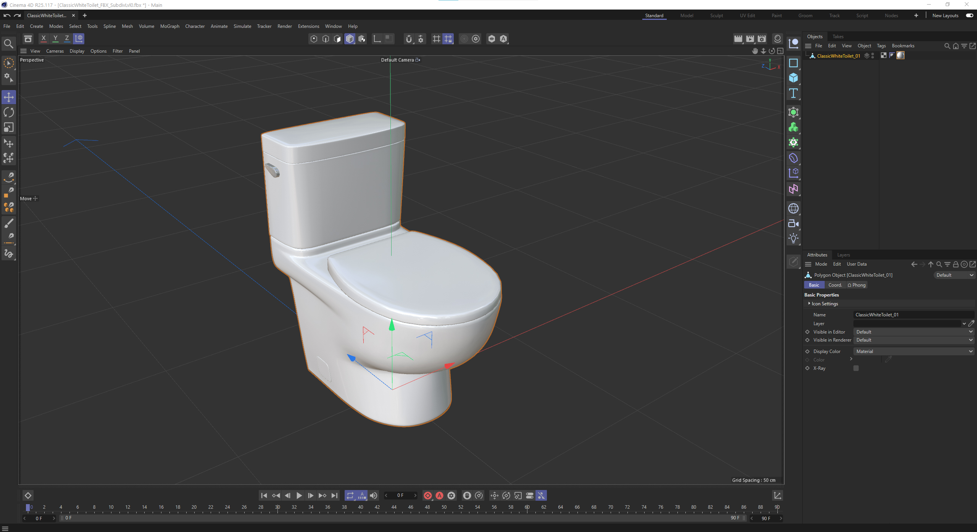Select the Move tool in left toolbar
The image size is (977, 532).
click(8, 97)
